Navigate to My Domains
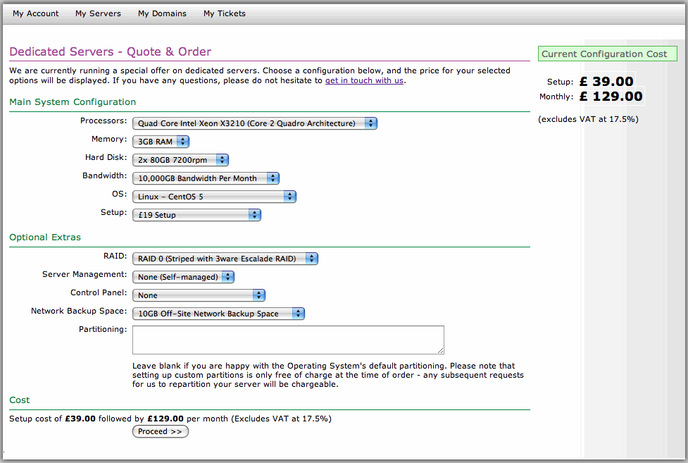Image resolution: width=688 pixels, height=463 pixels. pyautogui.click(x=162, y=13)
